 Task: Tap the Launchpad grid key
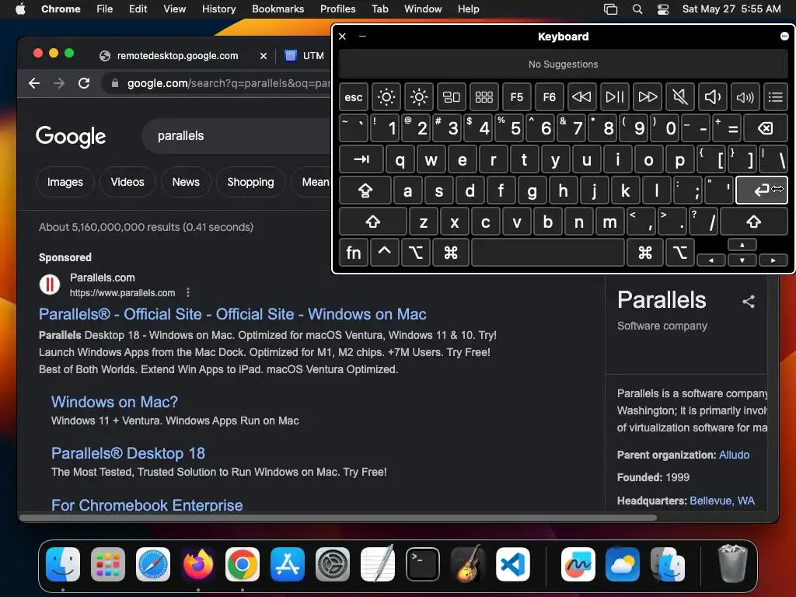[x=484, y=97]
